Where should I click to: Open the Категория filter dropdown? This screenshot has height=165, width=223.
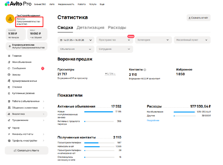tap(153, 40)
